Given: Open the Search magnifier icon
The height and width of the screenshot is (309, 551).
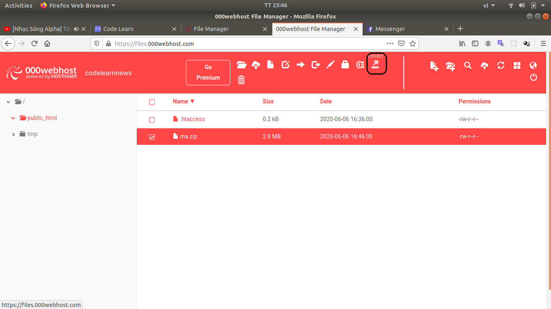Looking at the screenshot, I should pyautogui.click(x=468, y=65).
